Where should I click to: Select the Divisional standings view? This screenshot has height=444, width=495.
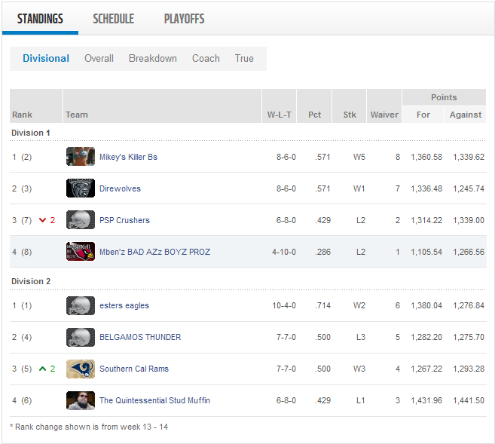coord(46,58)
